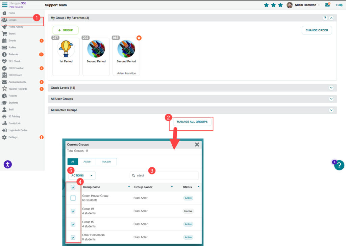The image size is (346, 246).
Task: Click the Stores cart icon in sidebar
Action: [4, 34]
